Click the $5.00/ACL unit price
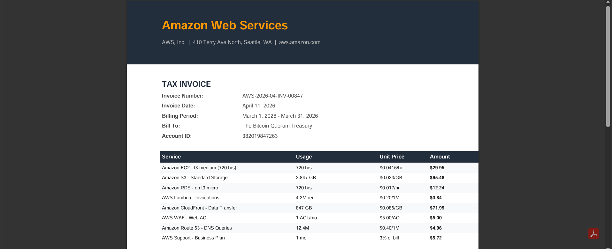This screenshot has height=249, width=612. [x=391, y=218]
